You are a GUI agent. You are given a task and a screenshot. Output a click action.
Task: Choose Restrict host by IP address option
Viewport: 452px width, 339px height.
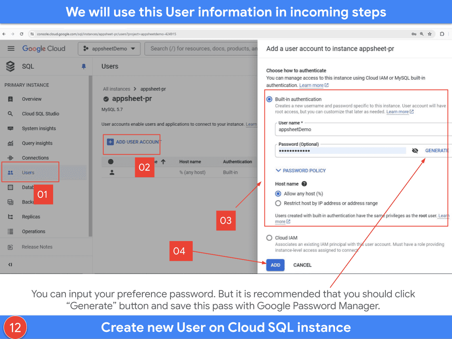point(278,203)
